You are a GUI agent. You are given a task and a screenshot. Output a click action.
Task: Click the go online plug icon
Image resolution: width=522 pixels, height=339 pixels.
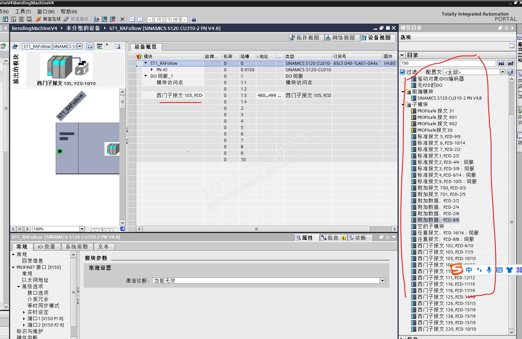point(38,19)
